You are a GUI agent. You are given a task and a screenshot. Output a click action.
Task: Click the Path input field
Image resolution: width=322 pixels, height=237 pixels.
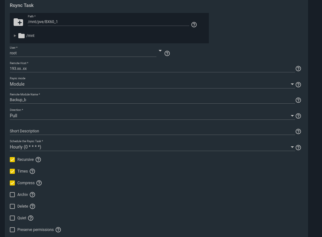pyautogui.click(x=108, y=22)
